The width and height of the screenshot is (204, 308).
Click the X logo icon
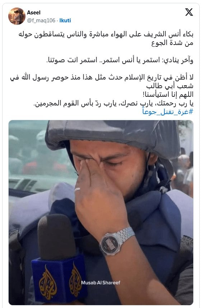(189, 12)
